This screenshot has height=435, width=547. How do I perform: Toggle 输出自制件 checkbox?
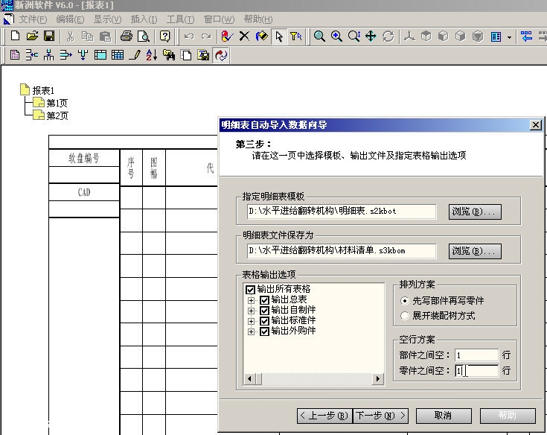point(264,311)
